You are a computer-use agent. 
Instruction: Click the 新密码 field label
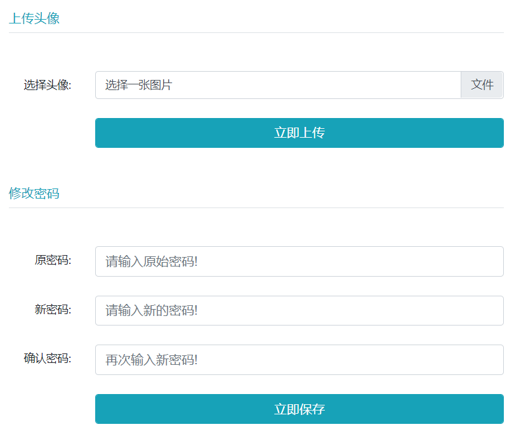(53, 310)
